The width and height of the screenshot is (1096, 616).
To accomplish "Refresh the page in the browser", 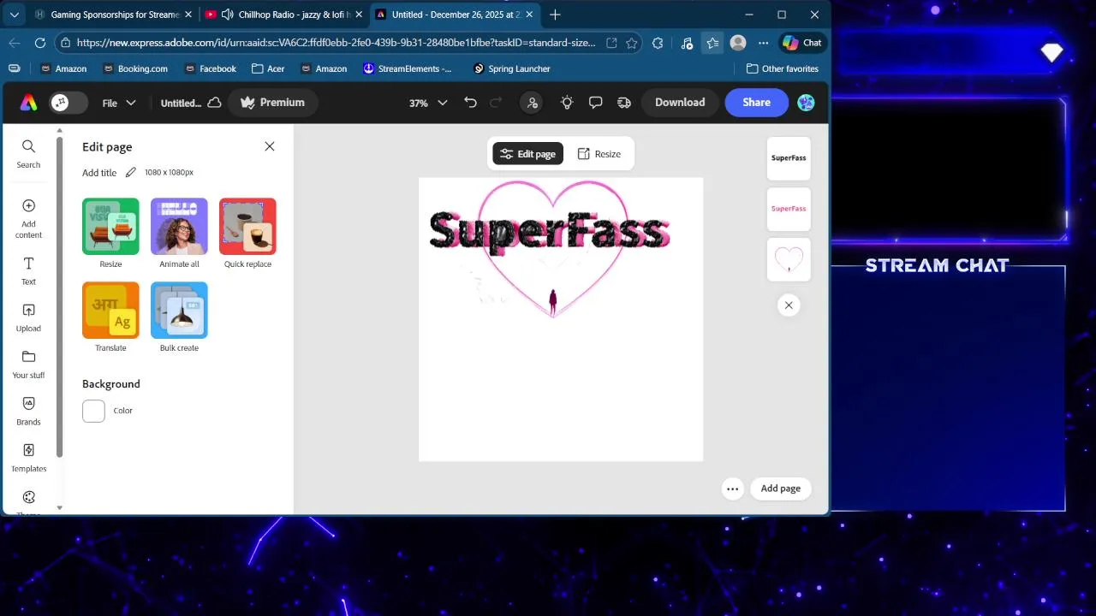I will (39, 43).
